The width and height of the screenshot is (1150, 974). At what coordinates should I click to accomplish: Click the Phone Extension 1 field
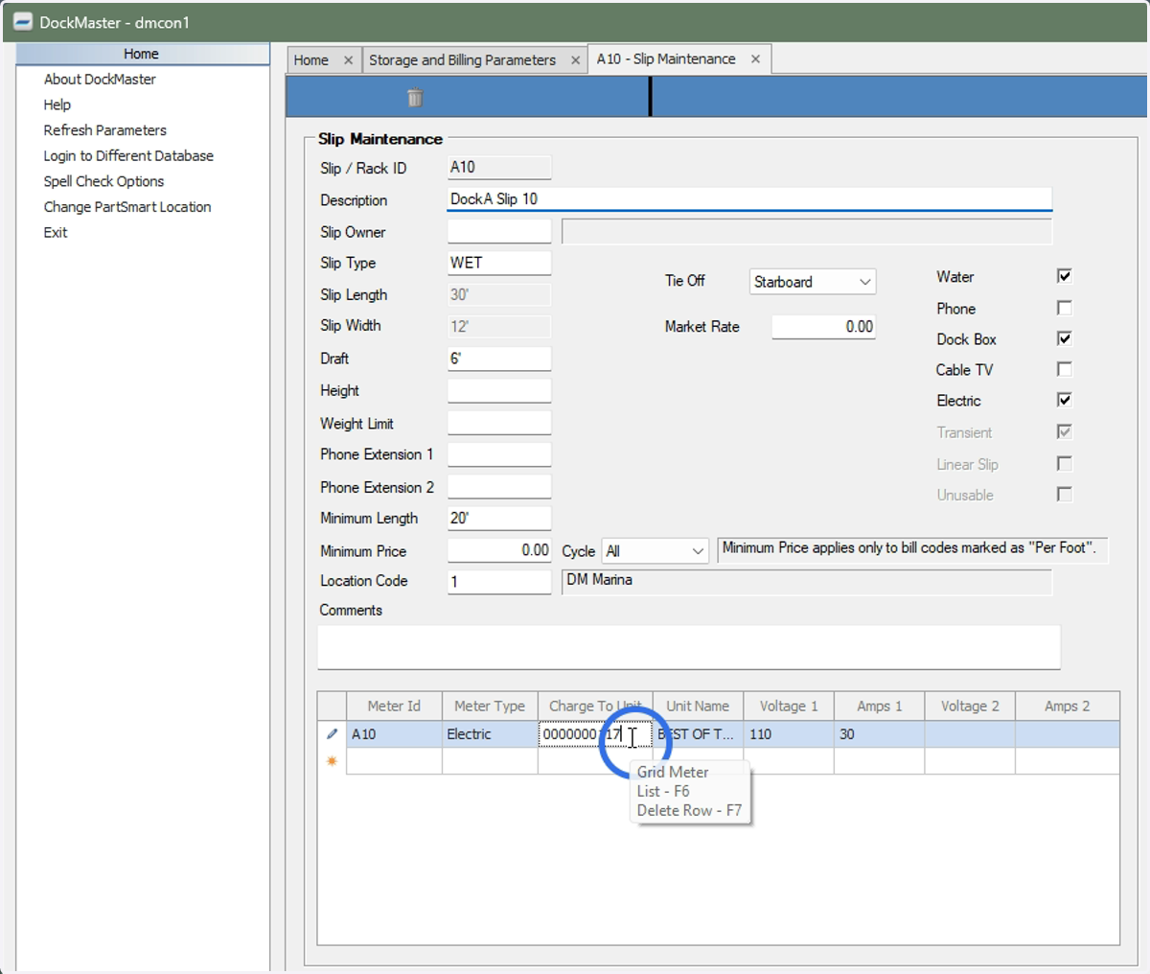click(x=499, y=454)
